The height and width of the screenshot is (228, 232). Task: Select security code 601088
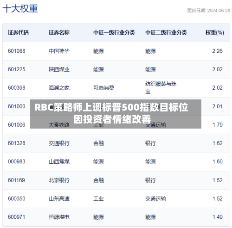click(17, 51)
